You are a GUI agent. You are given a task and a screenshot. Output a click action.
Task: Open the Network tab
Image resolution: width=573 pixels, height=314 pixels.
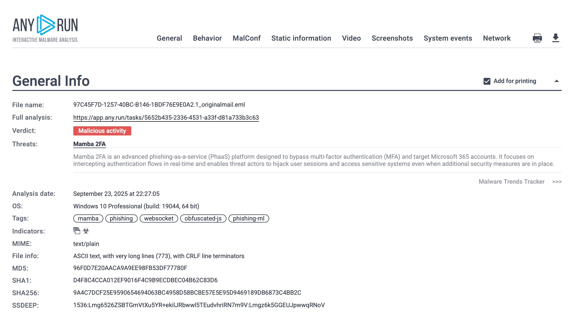496,38
